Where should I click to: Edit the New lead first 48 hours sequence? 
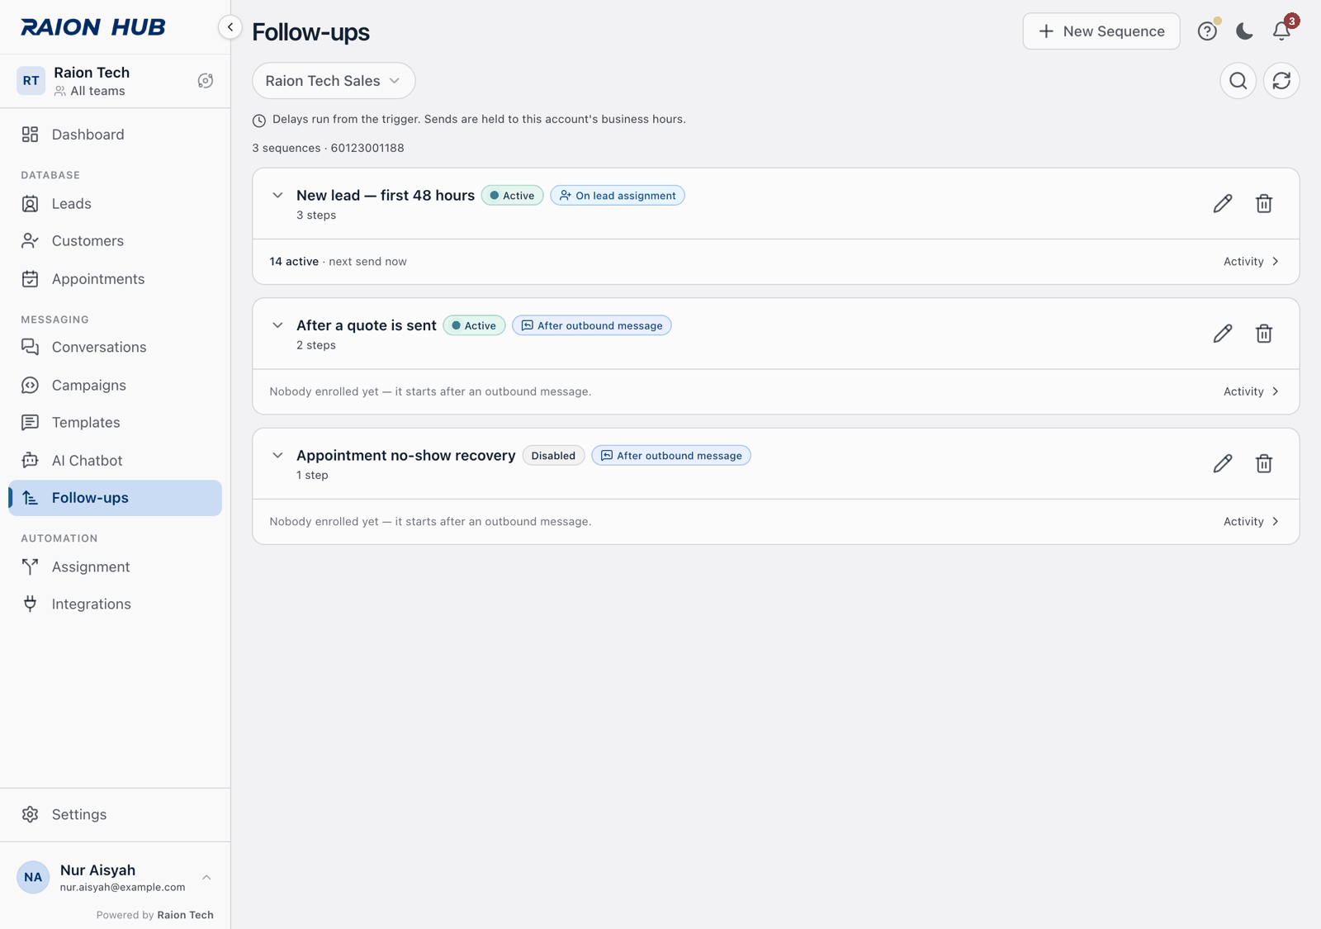(1223, 203)
